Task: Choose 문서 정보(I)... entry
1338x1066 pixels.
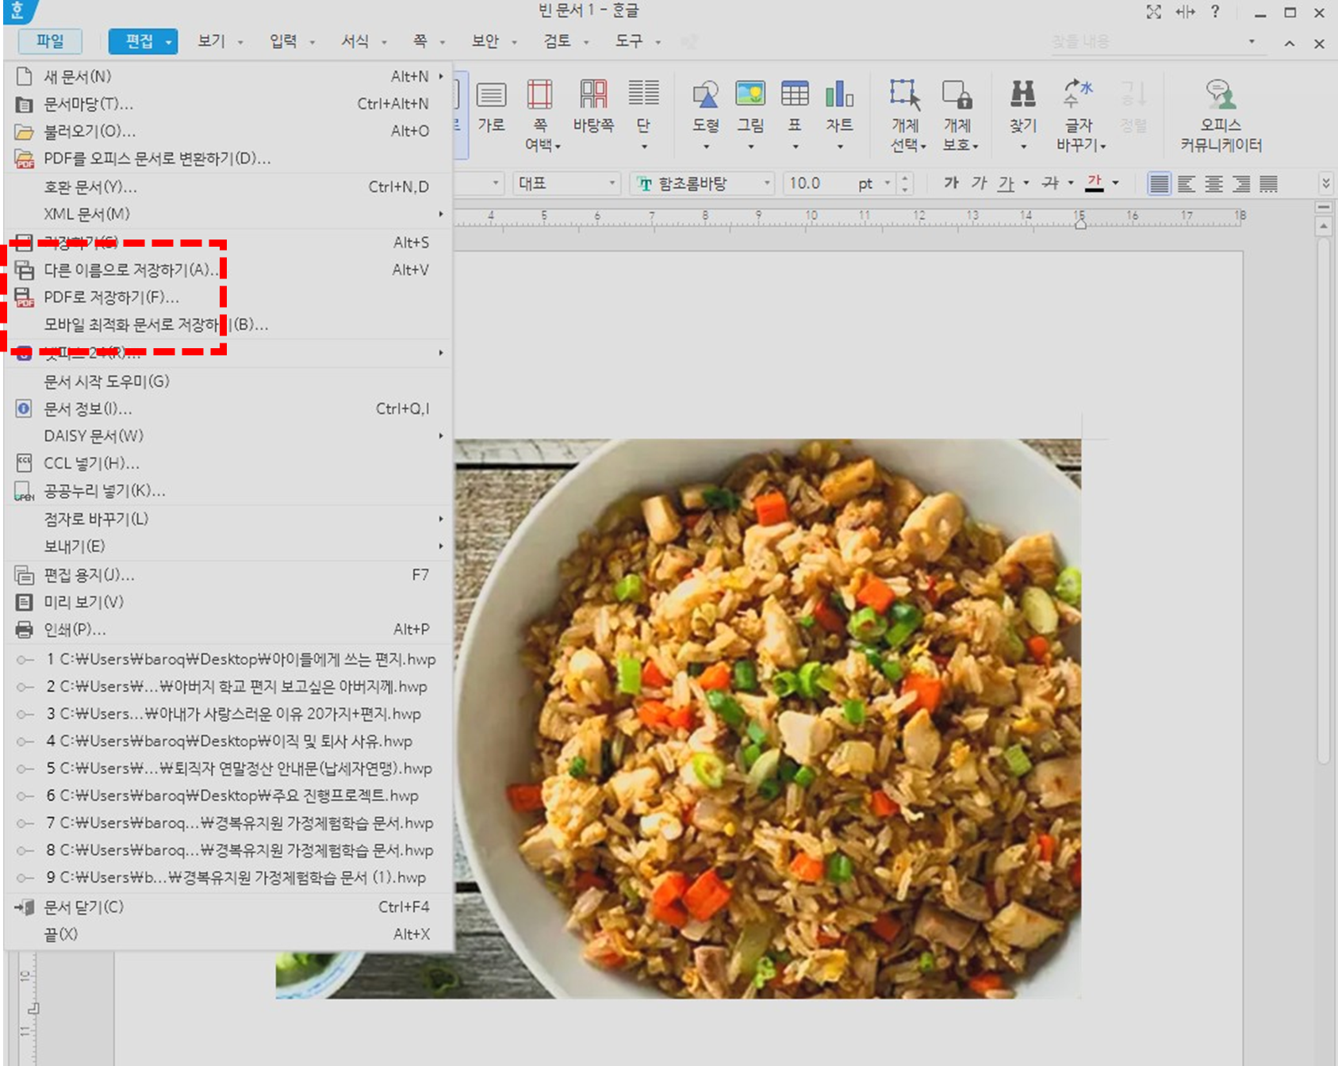Action: coord(229,408)
